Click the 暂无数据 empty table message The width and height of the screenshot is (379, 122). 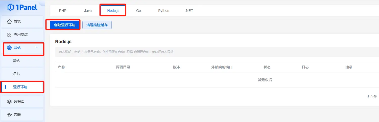click(x=265, y=80)
